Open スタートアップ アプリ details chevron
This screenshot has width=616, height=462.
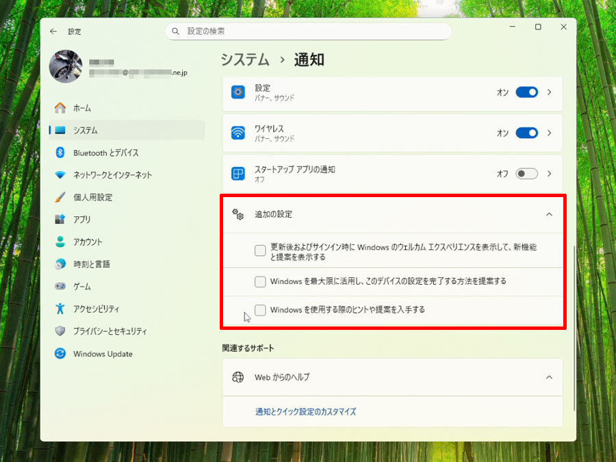(550, 174)
